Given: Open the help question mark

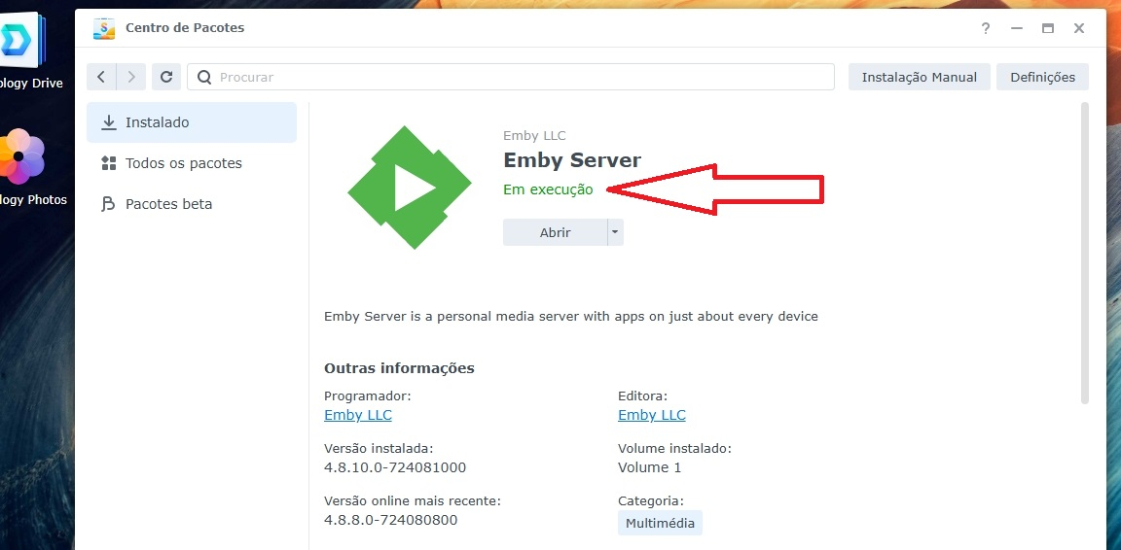Looking at the screenshot, I should pyautogui.click(x=985, y=28).
